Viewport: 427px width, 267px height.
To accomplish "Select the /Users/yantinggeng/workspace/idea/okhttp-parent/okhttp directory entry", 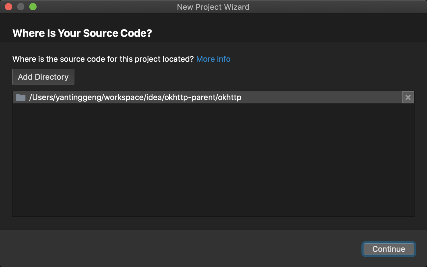I will click(135, 97).
